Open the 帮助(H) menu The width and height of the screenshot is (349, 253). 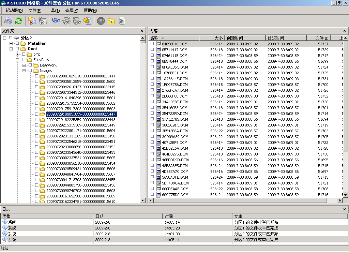tap(90, 11)
